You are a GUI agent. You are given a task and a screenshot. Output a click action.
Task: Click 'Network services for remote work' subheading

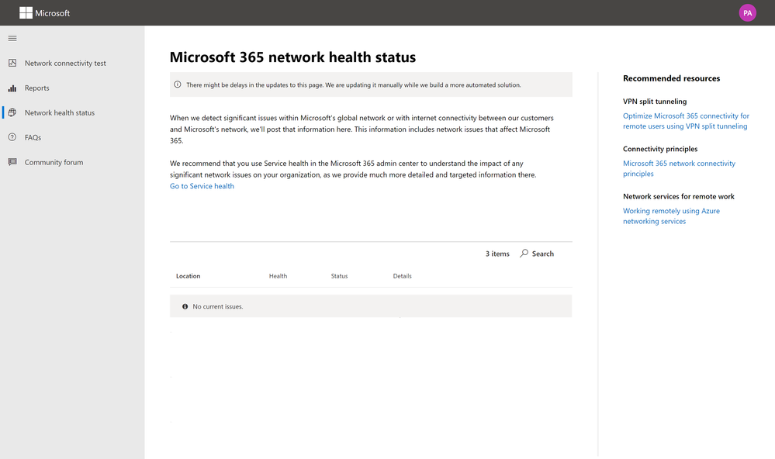tap(679, 196)
